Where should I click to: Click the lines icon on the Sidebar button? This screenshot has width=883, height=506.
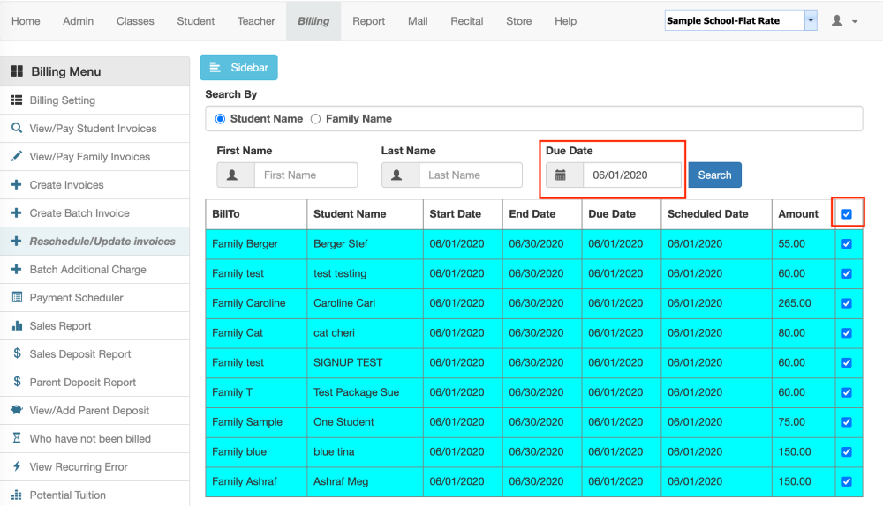(215, 68)
